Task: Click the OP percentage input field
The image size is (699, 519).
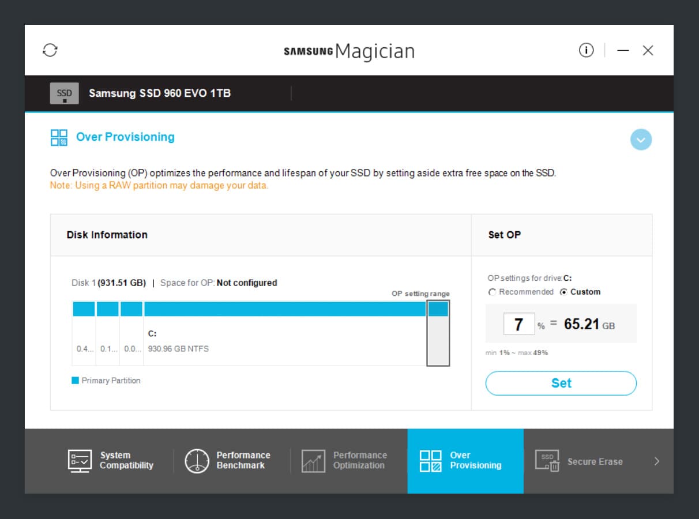Action: (x=518, y=324)
